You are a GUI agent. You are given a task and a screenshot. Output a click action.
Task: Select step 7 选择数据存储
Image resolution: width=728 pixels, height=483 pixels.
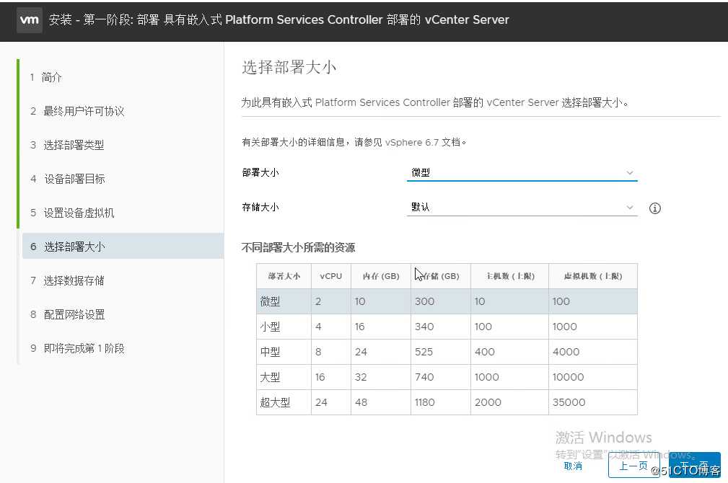click(67, 280)
